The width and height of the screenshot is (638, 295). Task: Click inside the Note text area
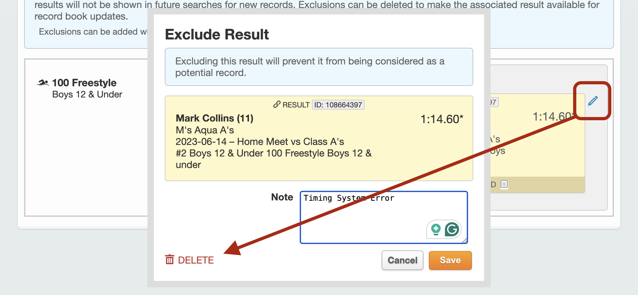pyautogui.click(x=384, y=217)
